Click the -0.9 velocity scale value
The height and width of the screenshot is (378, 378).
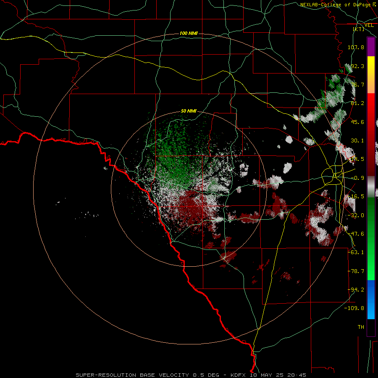357,178
